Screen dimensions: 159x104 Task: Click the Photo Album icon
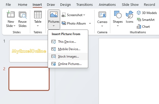64,23
